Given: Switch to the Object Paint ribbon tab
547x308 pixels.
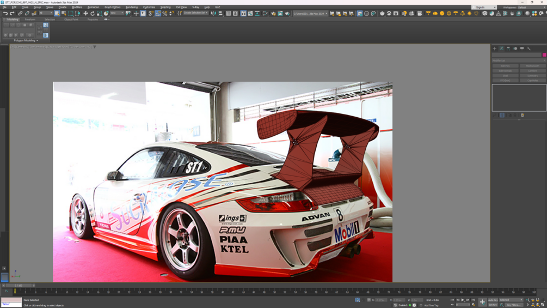Looking at the screenshot, I should click(71, 20).
